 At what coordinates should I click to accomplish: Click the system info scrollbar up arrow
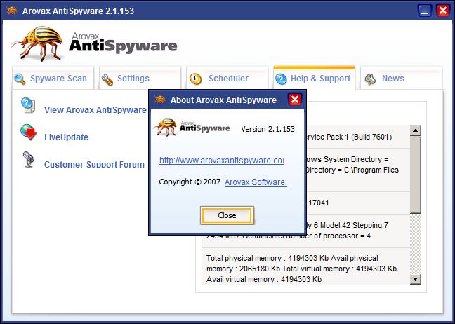point(415,130)
